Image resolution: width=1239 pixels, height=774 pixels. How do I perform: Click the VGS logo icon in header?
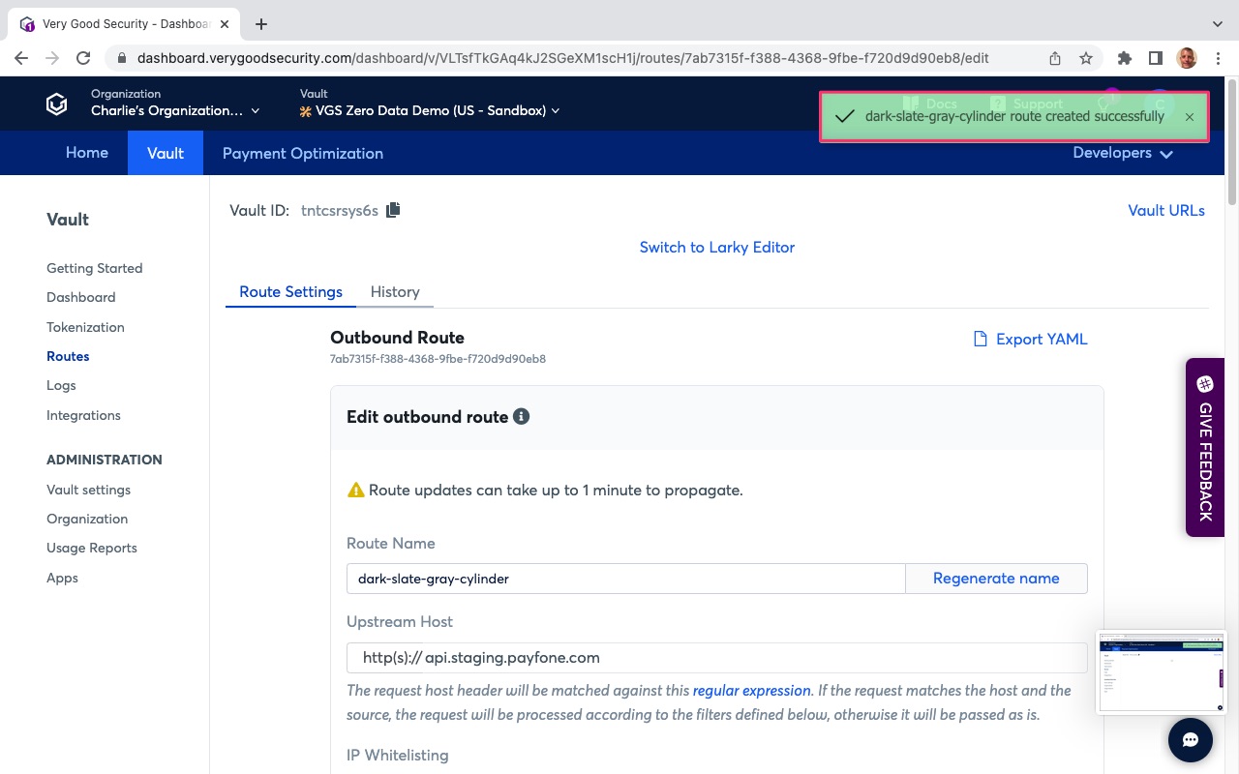(57, 104)
